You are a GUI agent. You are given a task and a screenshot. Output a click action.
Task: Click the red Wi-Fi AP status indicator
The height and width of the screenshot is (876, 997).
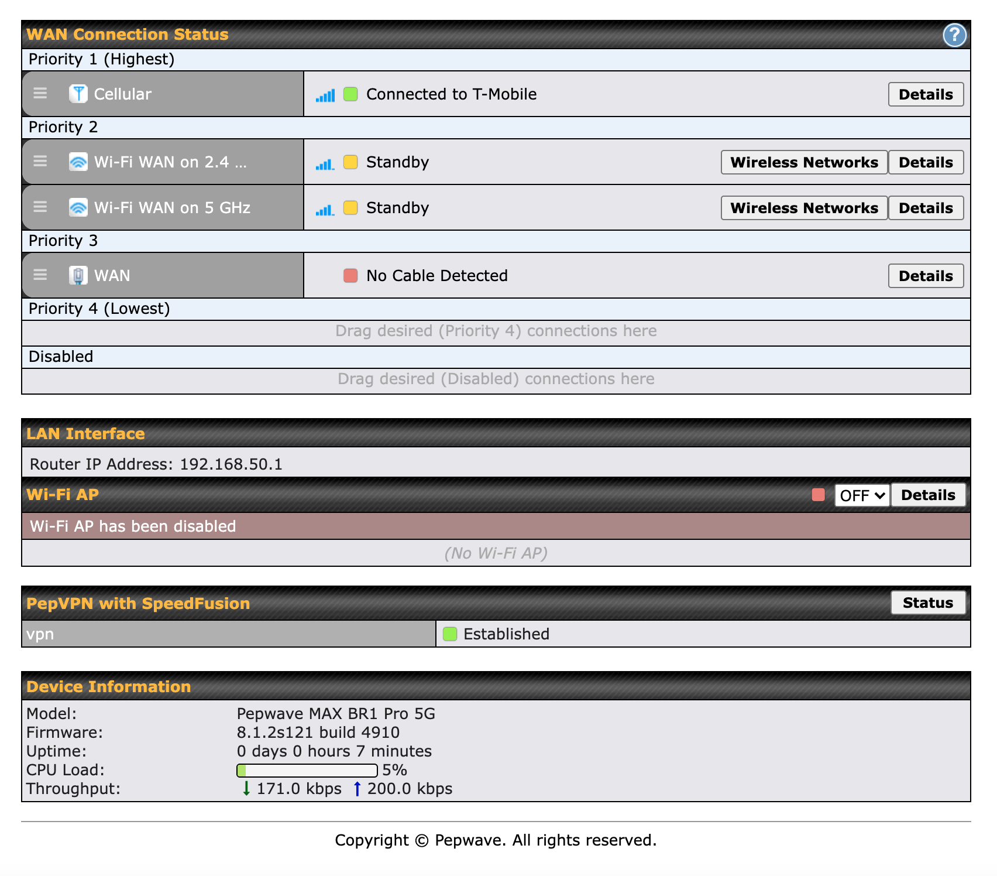pos(818,495)
